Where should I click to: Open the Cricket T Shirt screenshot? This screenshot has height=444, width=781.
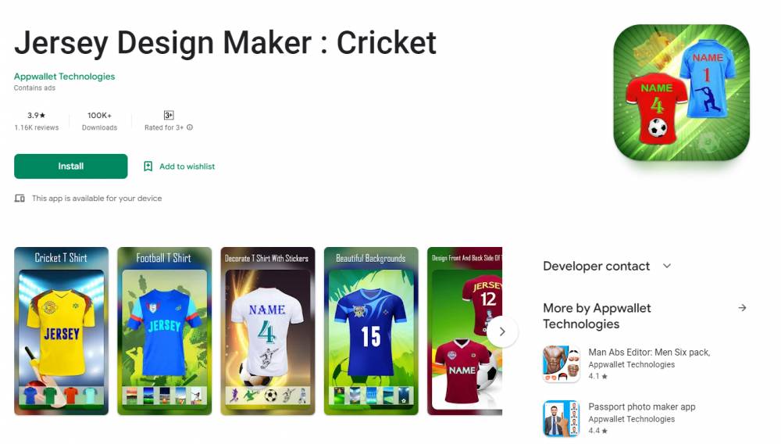61,331
